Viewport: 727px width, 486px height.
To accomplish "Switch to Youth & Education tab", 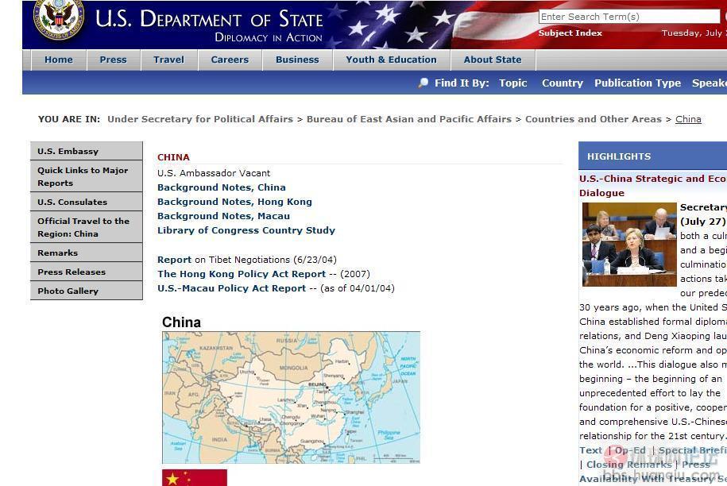I will tap(392, 60).
